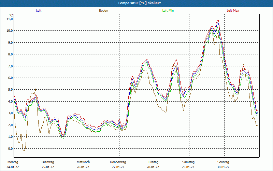Viewport: 273px width, 171px height.
Task: Click the green Luft Min legend label
Action: click(168, 11)
